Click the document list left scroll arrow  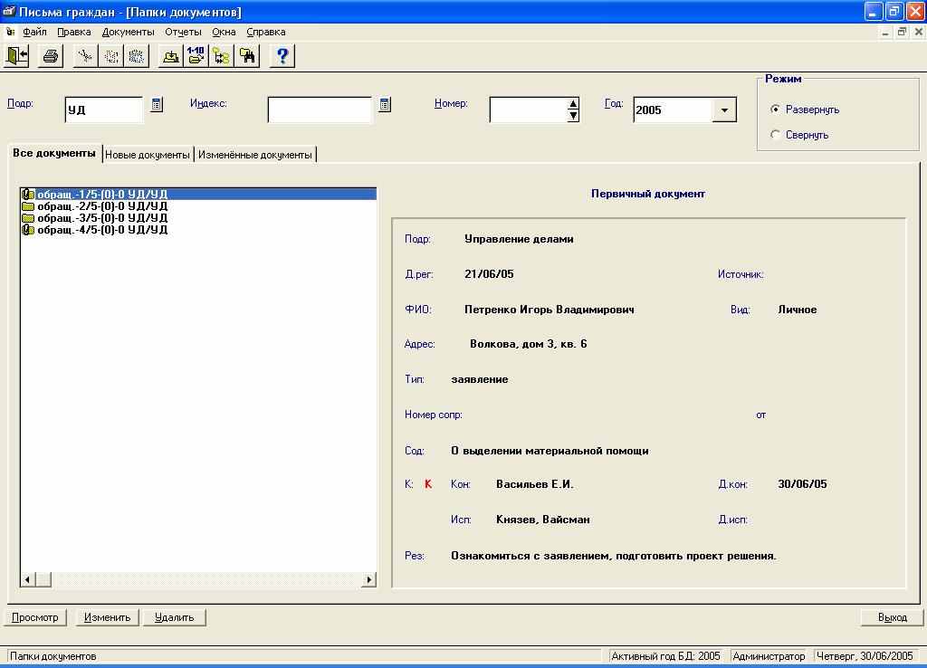pos(28,580)
